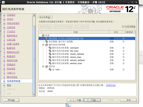Open the 显示失败项 dropdown

(x=82, y=27)
